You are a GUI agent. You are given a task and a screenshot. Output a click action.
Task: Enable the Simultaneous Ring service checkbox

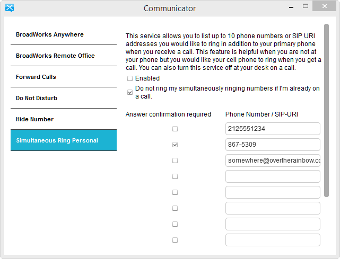[x=130, y=78]
